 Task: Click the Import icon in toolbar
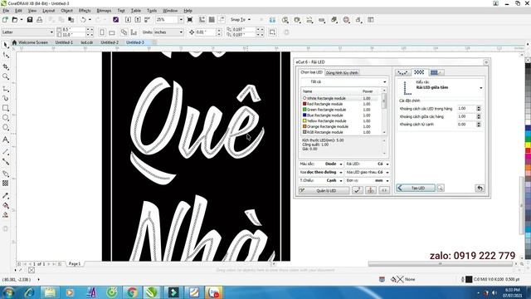(x=128, y=20)
